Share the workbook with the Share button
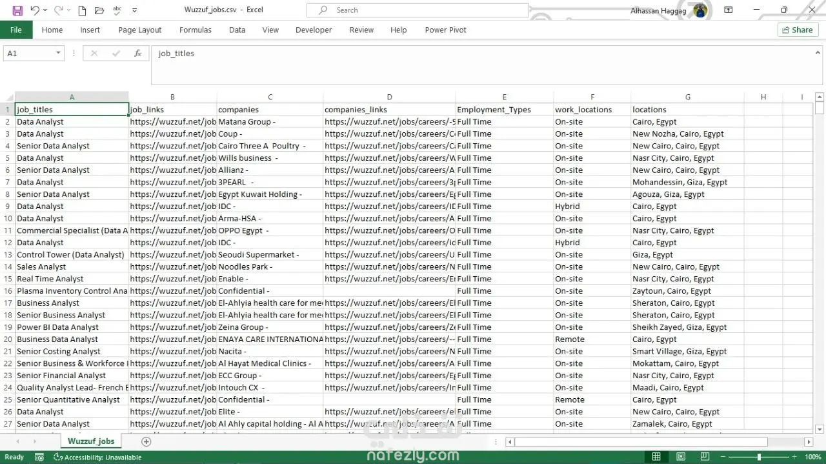This screenshot has width=826, height=464. (798, 30)
